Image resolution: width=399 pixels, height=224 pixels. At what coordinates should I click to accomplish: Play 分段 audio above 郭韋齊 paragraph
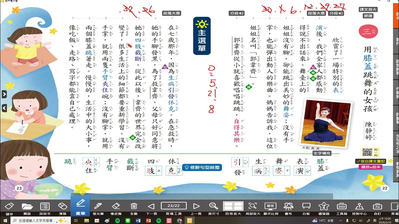[237, 13]
